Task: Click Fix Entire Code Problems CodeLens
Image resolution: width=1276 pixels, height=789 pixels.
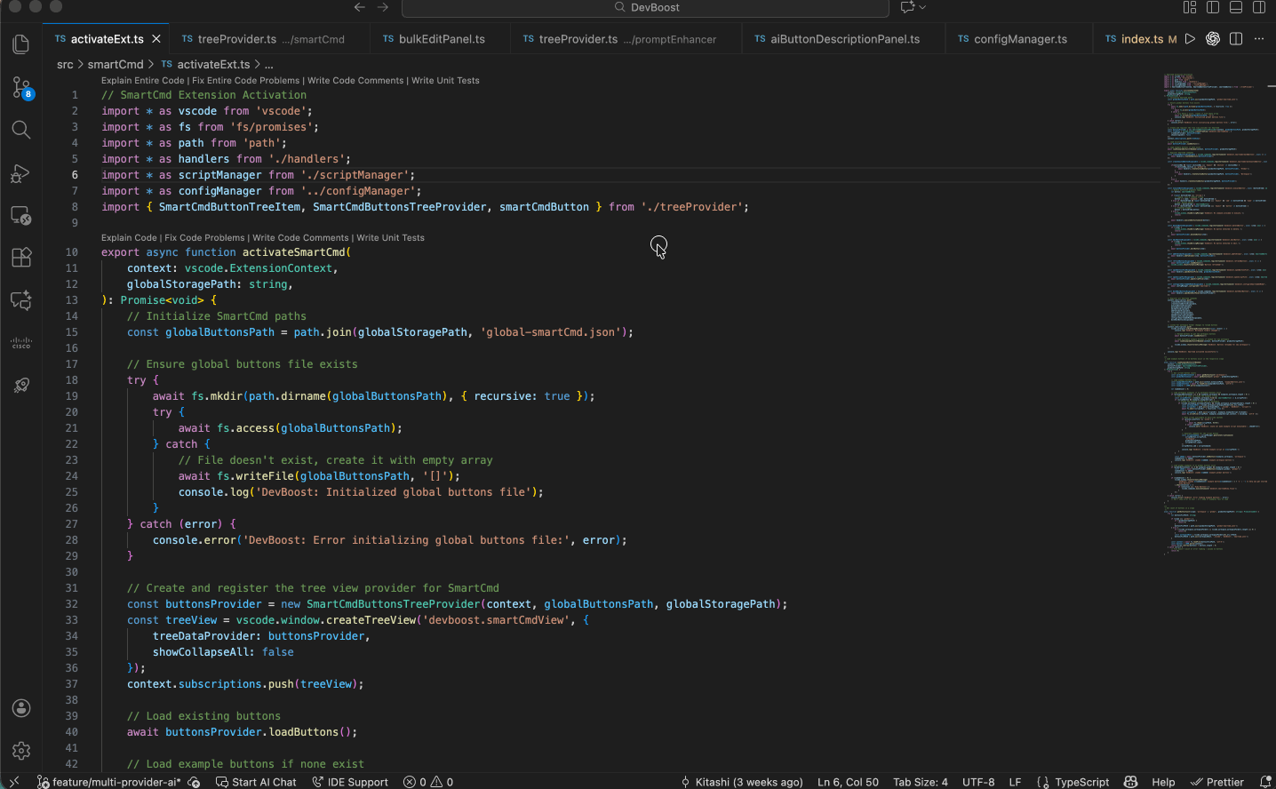Action: pyautogui.click(x=246, y=81)
